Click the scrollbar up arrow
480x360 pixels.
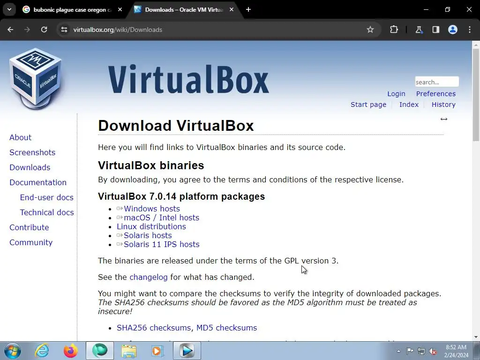pyautogui.click(x=476, y=45)
